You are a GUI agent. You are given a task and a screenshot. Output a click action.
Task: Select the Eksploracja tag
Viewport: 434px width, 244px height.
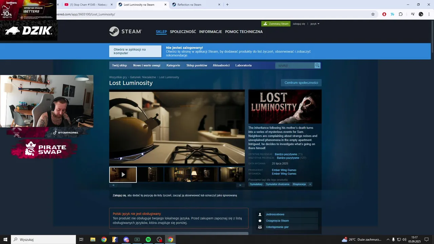(299, 184)
